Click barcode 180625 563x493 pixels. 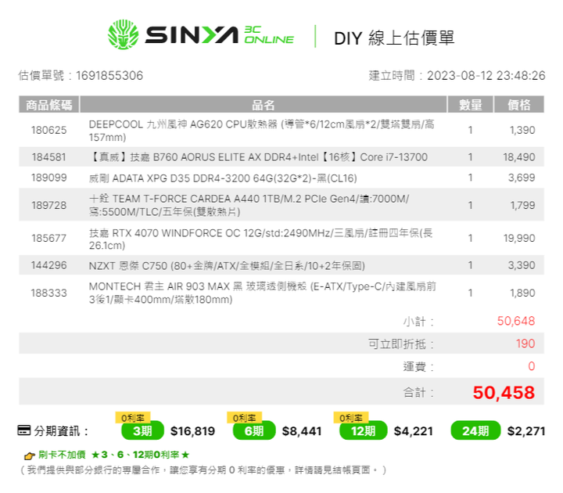48,130
